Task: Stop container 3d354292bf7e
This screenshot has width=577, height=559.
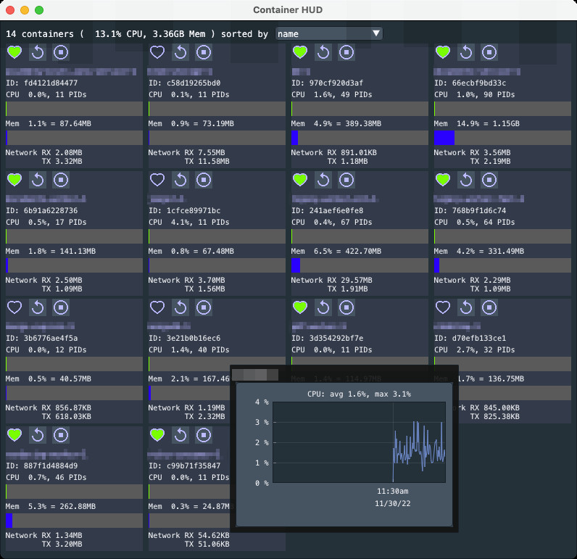Action: (x=346, y=307)
